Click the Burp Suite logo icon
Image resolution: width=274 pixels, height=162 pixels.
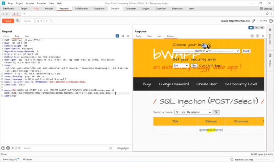pos(3,3)
